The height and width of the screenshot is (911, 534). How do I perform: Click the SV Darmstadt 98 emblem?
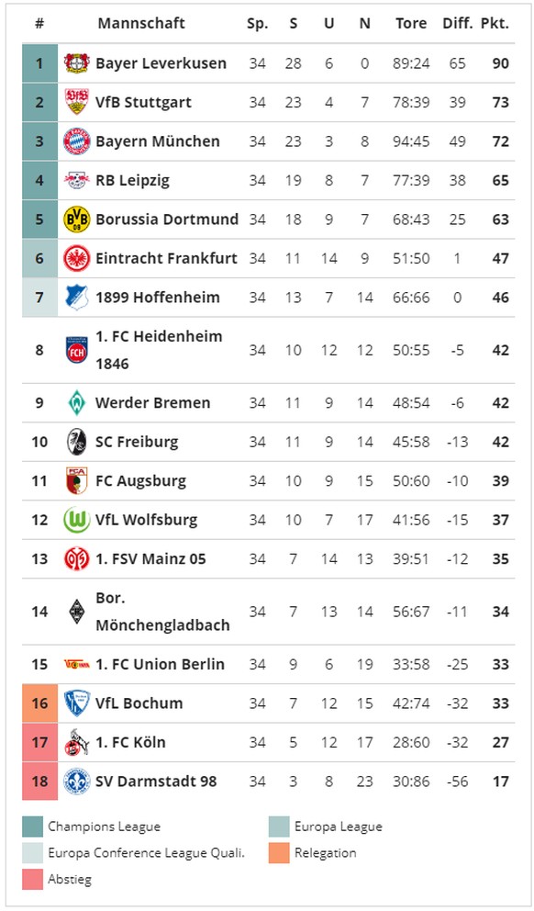[x=77, y=782]
